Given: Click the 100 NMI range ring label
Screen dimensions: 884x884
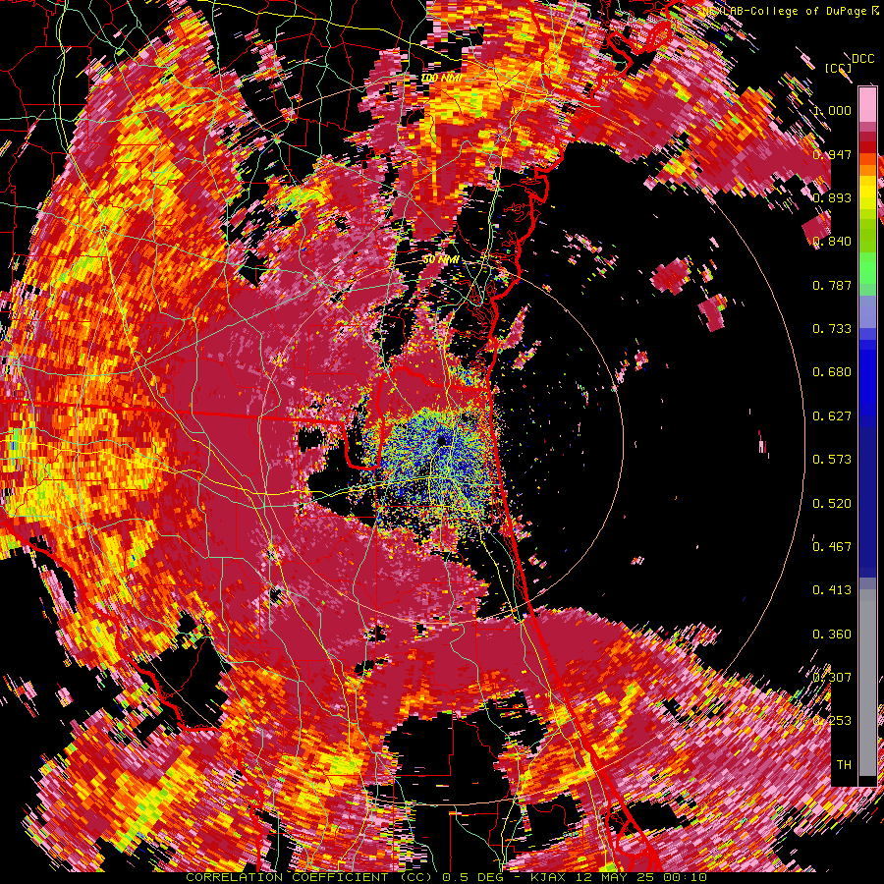Looking at the screenshot, I should point(441,78).
